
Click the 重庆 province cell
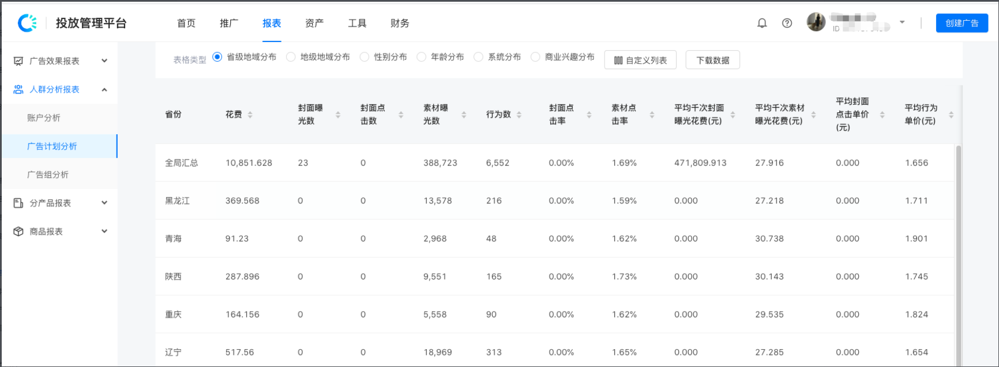pos(173,315)
